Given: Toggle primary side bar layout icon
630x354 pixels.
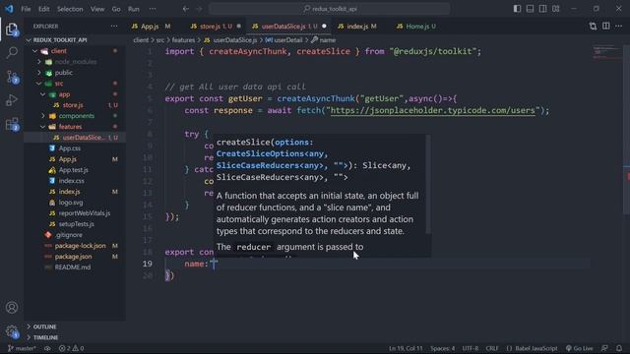Looking at the screenshot, I should (x=517, y=9).
